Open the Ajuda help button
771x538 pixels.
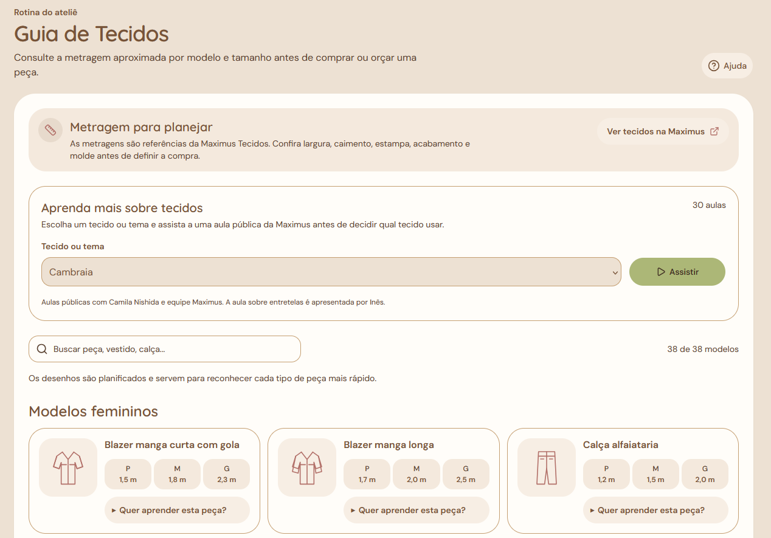point(727,66)
